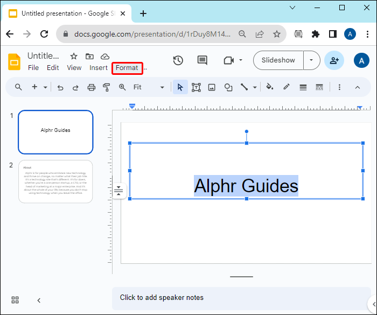
Task: Switch to Grid view
Action: click(x=15, y=300)
